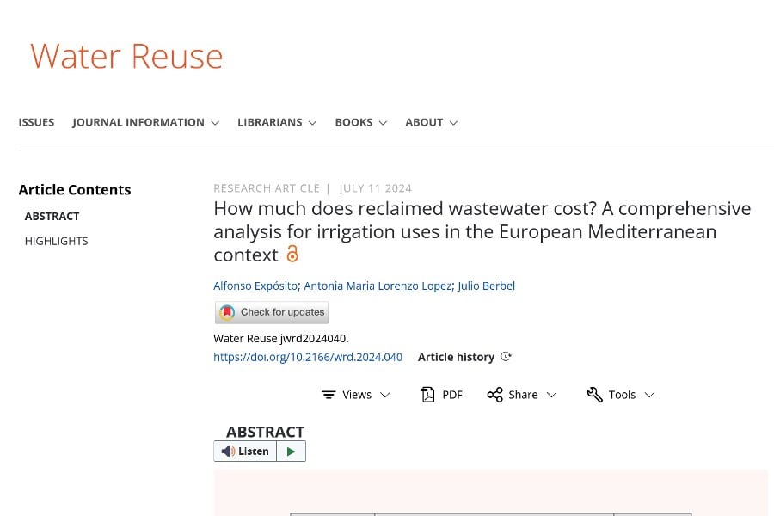Click the Listen speaker button
The width and height of the screenshot is (774, 516).
coord(246,451)
